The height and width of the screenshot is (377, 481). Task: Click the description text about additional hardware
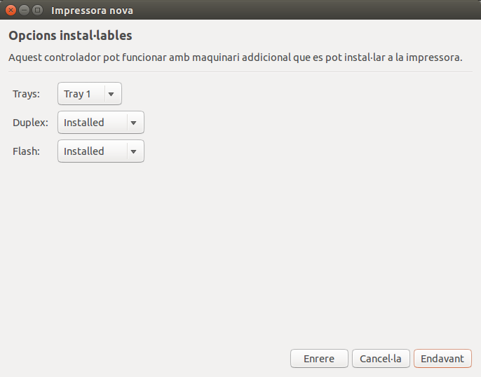pyautogui.click(x=235, y=57)
